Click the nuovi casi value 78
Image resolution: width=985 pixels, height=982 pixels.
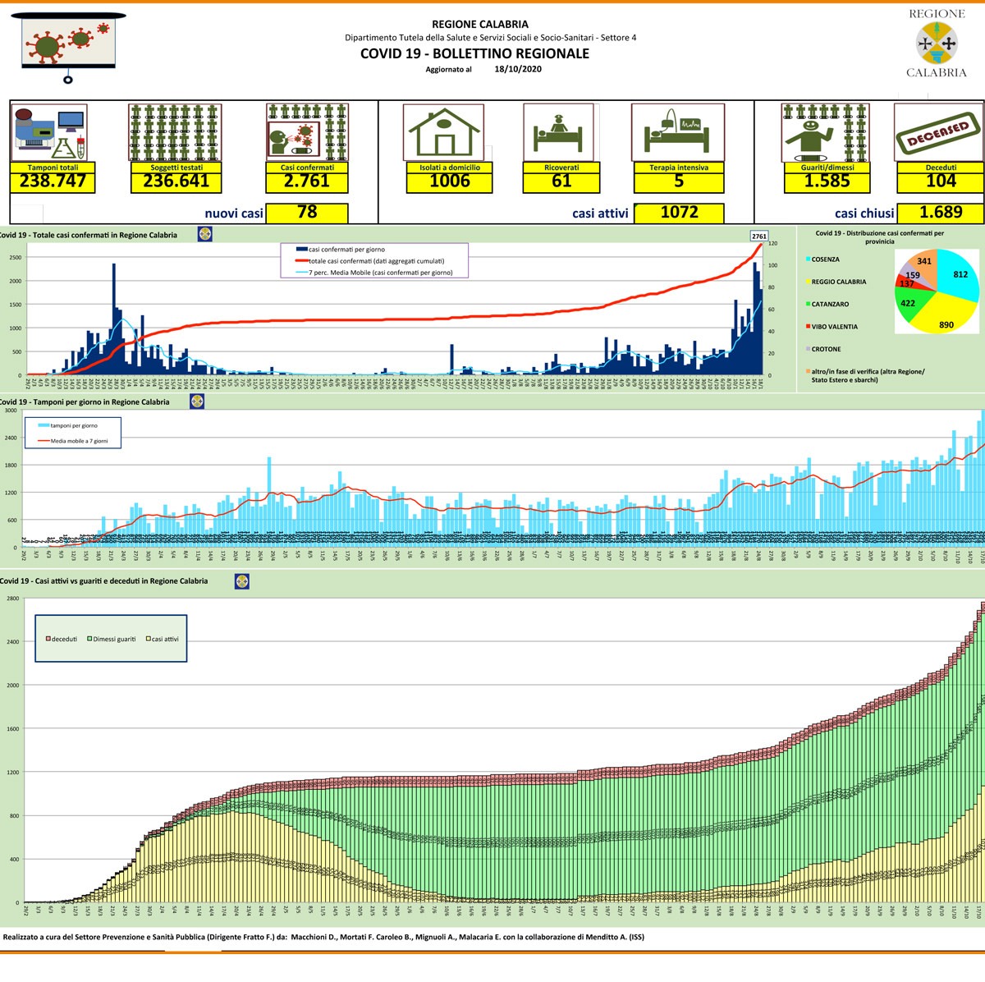307,213
